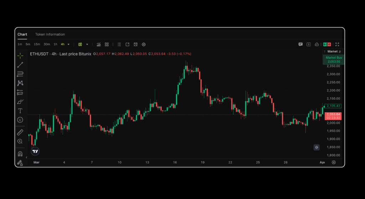Open the chart style dropdown arrow
This screenshot has width=365, height=199.
(x=87, y=44)
